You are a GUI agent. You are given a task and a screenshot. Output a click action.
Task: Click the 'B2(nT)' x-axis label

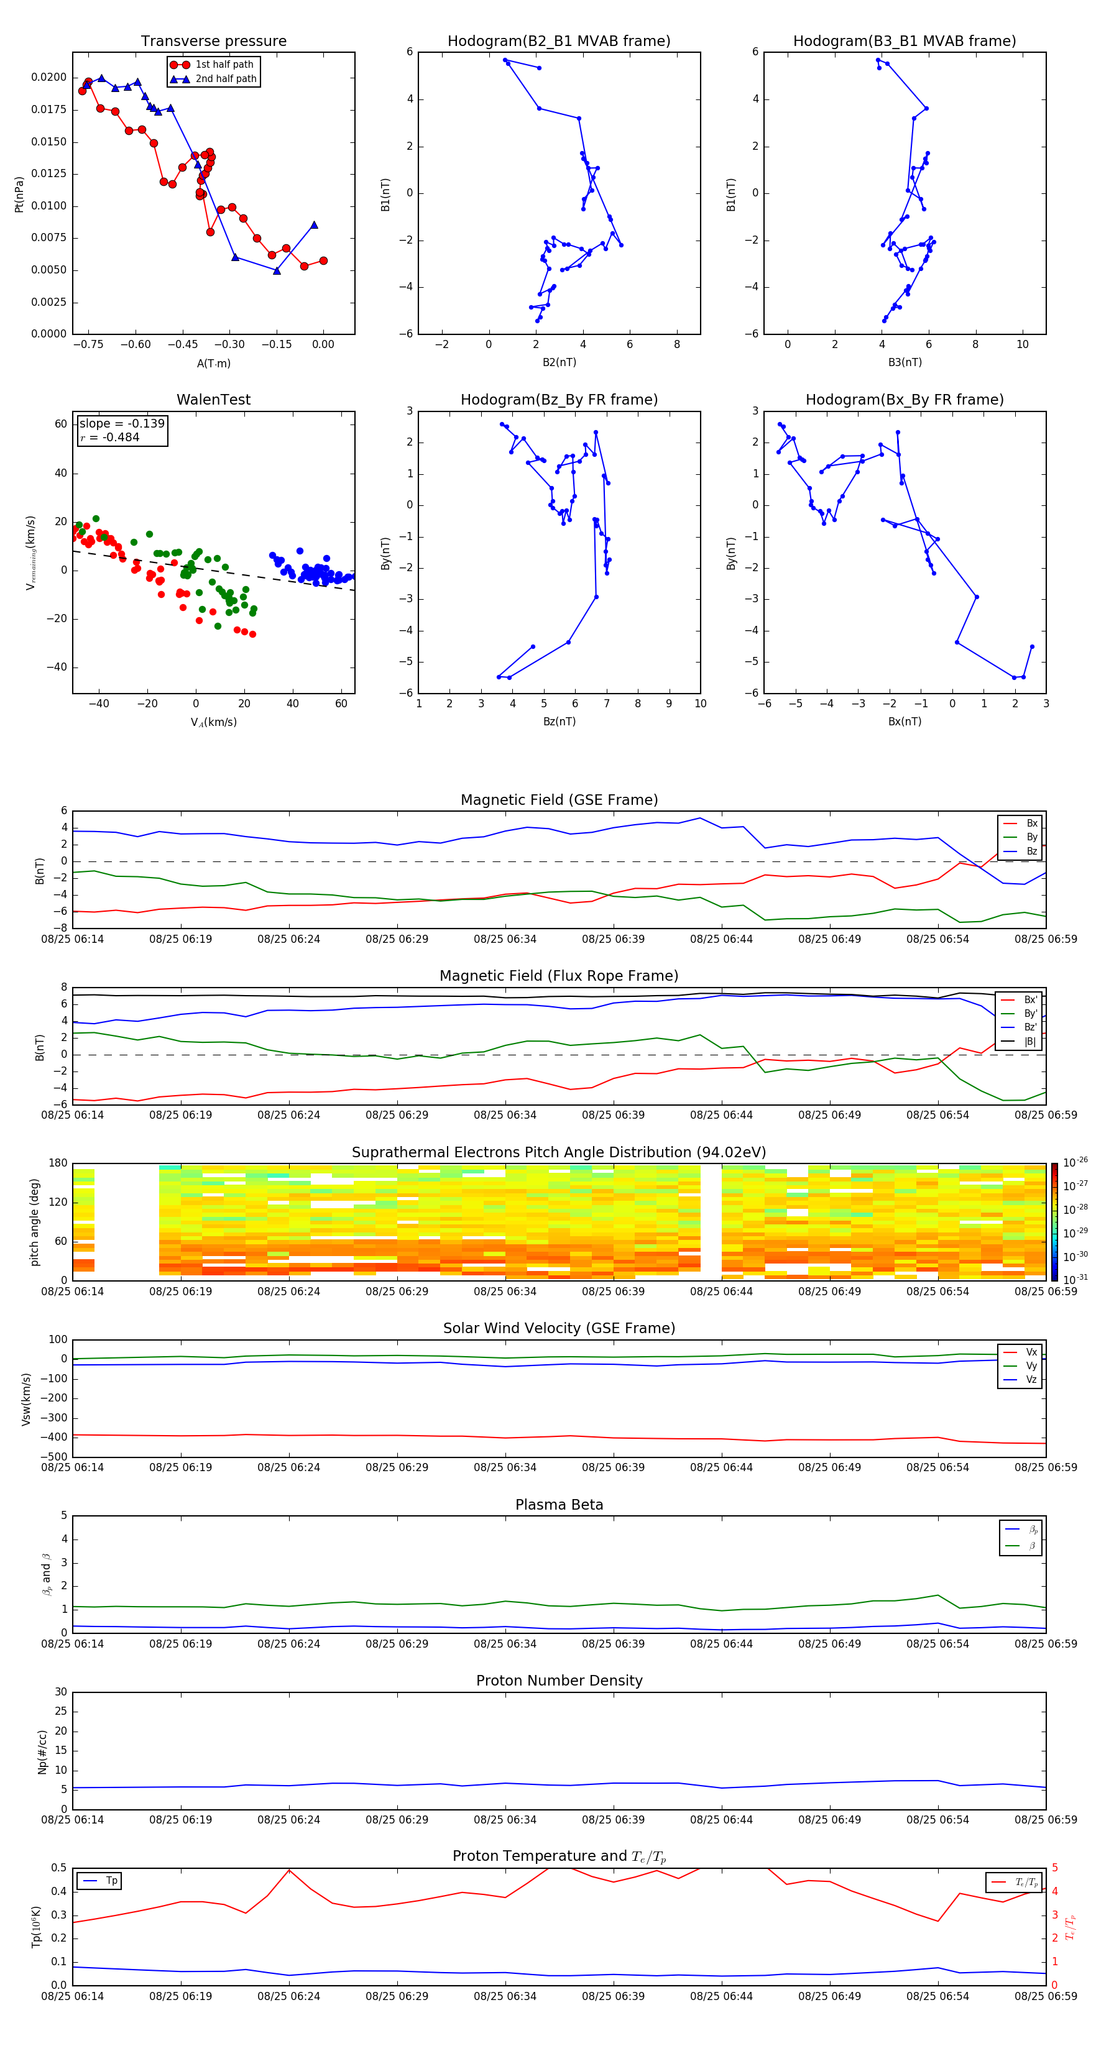click(559, 362)
